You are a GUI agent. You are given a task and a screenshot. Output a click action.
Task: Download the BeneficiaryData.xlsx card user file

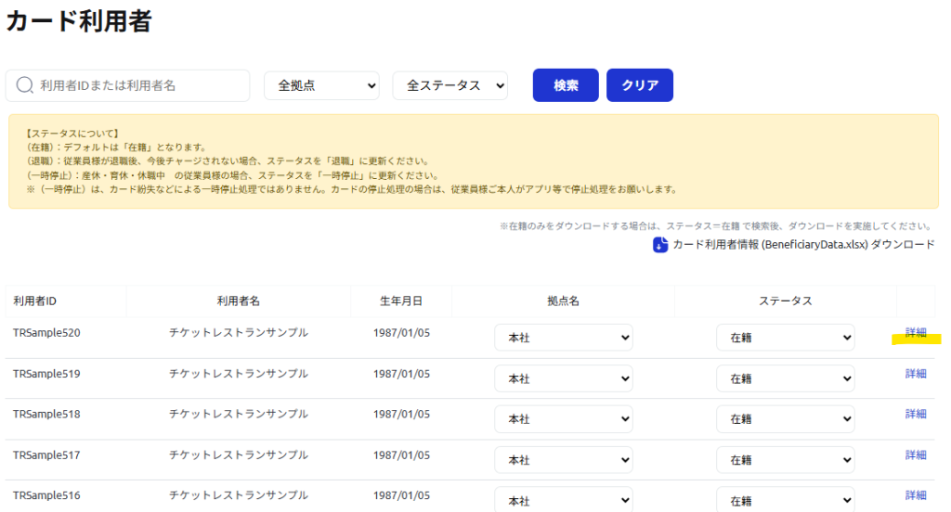[802, 245]
